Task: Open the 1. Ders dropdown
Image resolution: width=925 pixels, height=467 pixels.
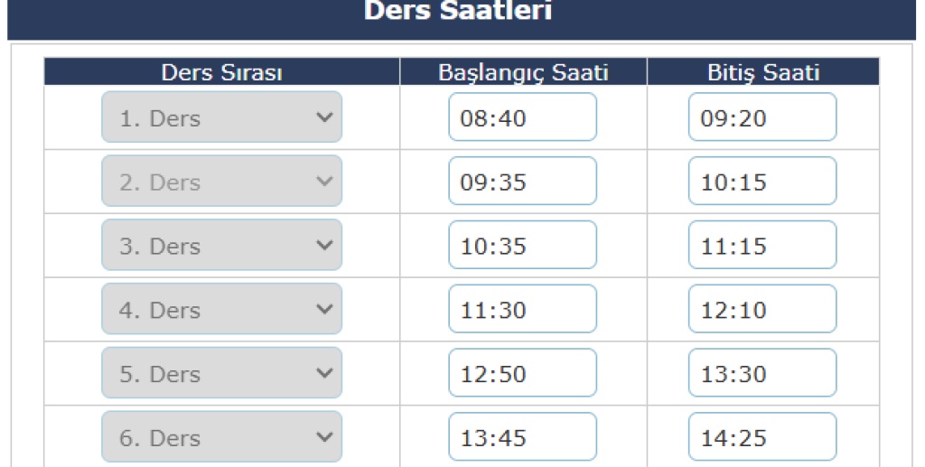Action: (221, 117)
